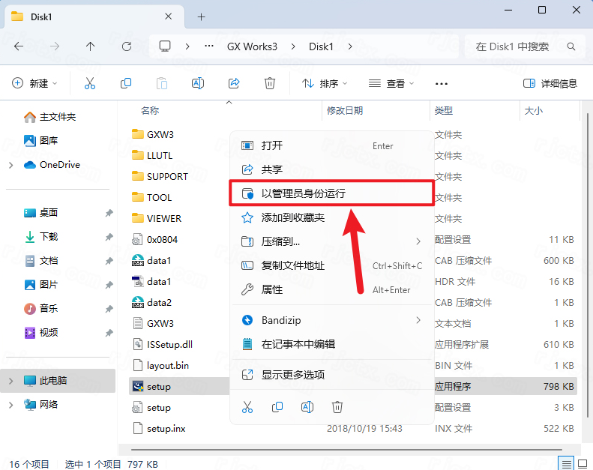Click the rename icon in toolbar
This screenshot has width=593, height=470.
point(198,83)
